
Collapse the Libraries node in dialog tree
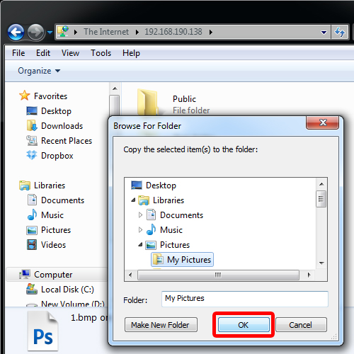tap(133, 200)
